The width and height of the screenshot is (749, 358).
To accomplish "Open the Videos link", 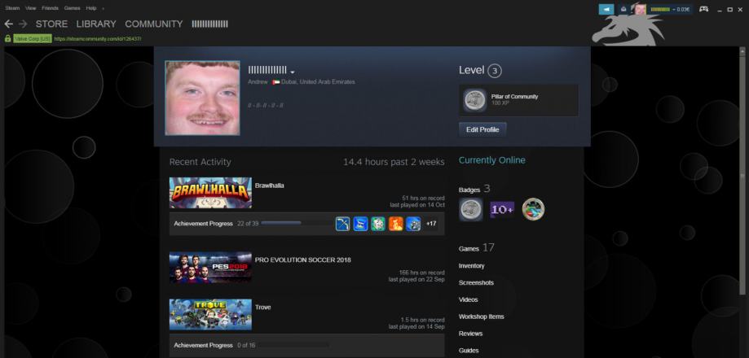I will point(468,300).
